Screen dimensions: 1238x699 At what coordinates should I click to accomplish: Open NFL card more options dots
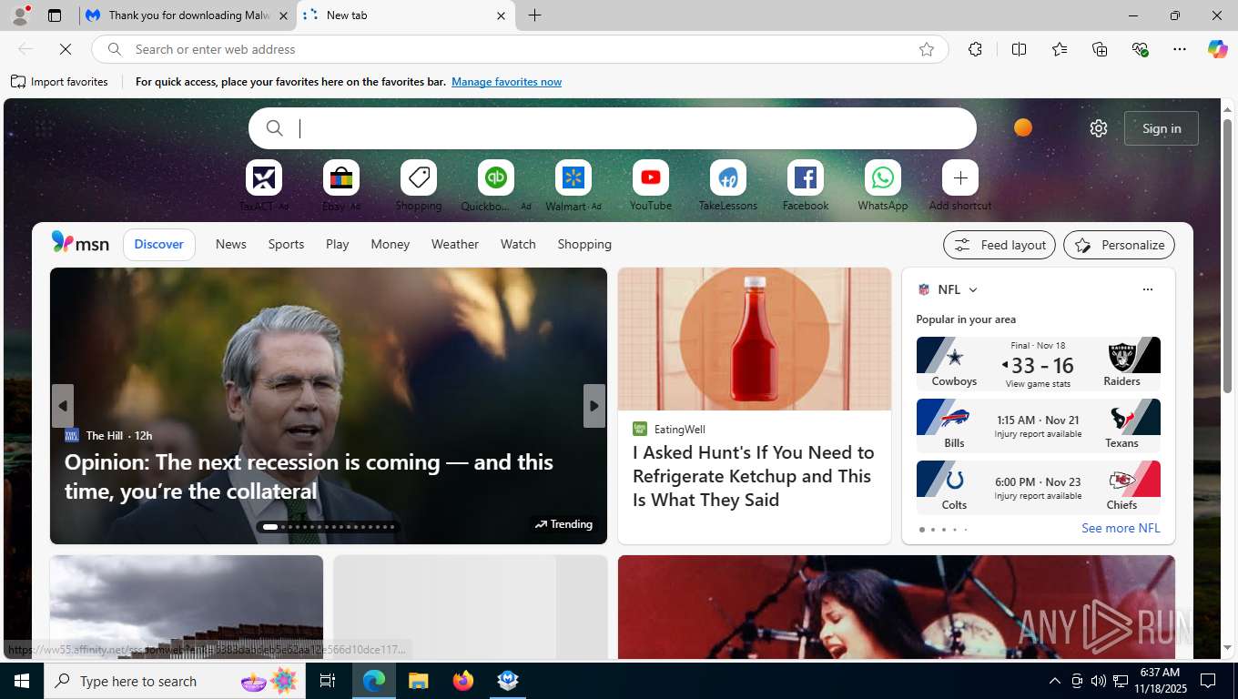(1147, 289)
